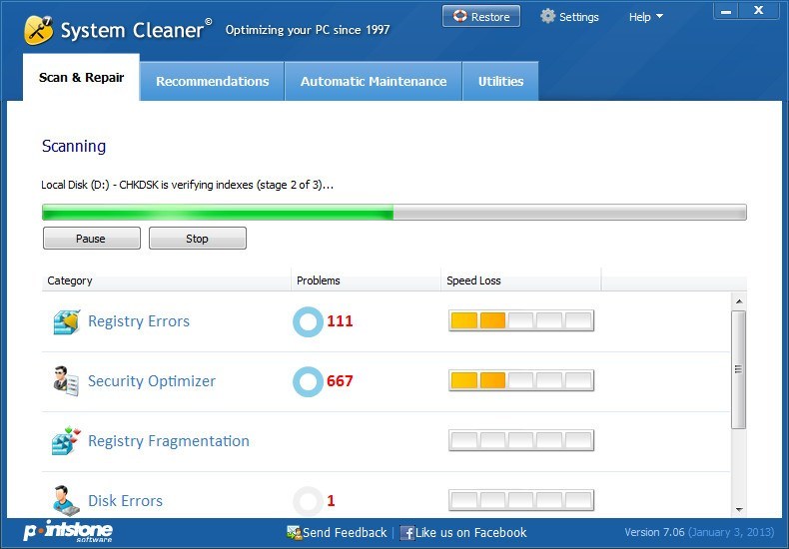The height and width of the screenshot is (549, 789).
Task: Click the Registry Errors scan status ring
Action: pyautogui.click(x=308, y=321)
